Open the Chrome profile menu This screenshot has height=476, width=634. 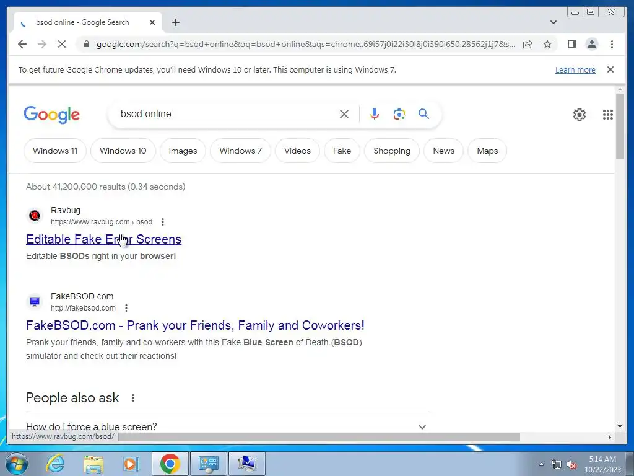point(591,44)
